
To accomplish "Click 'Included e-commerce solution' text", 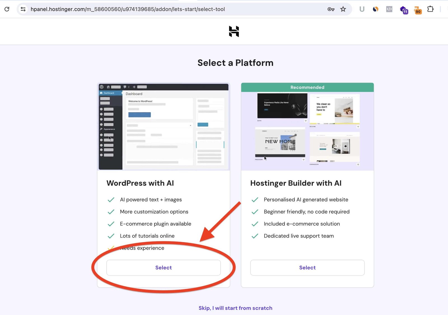I will pos(302,224).
